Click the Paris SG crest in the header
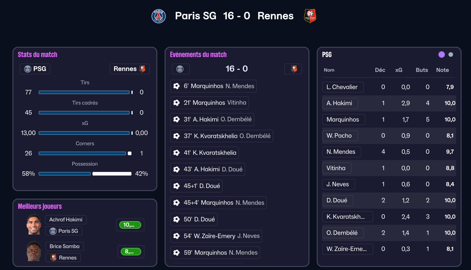The height and width of the screenshot is (270, 471). pos(159,16)
